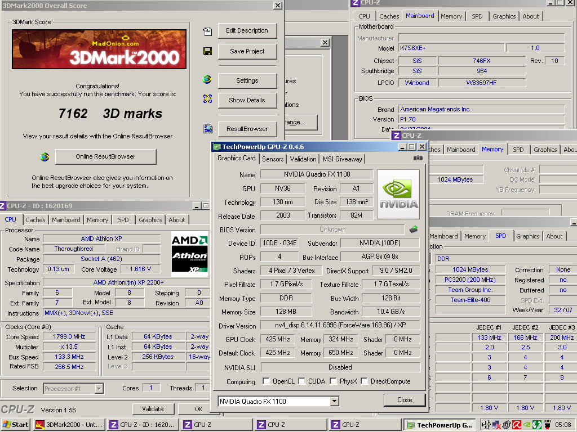Select the Graphics Card tab in GPU-Z
This screenshot has width=577, height=432.
[x=236, y=158]
